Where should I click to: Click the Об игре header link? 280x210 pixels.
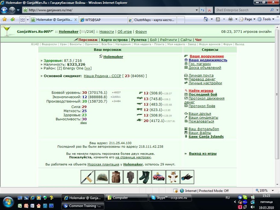pos(124,32)
